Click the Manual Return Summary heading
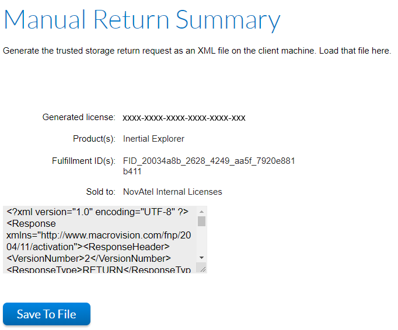 (142, 20)
